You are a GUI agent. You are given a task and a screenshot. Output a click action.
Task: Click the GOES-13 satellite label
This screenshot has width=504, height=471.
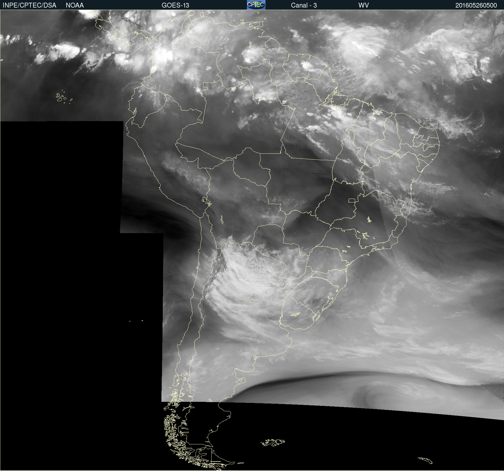pos(175,5)
